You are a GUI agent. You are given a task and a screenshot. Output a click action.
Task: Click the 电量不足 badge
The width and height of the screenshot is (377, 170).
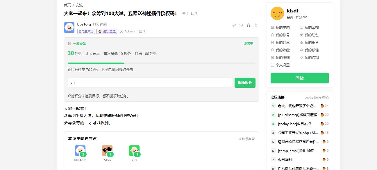(86, 31)
